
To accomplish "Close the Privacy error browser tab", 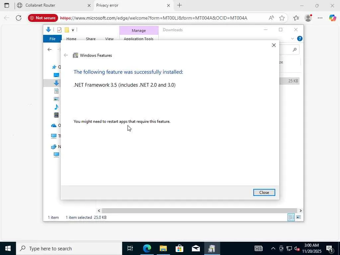I will click(168, 5).
